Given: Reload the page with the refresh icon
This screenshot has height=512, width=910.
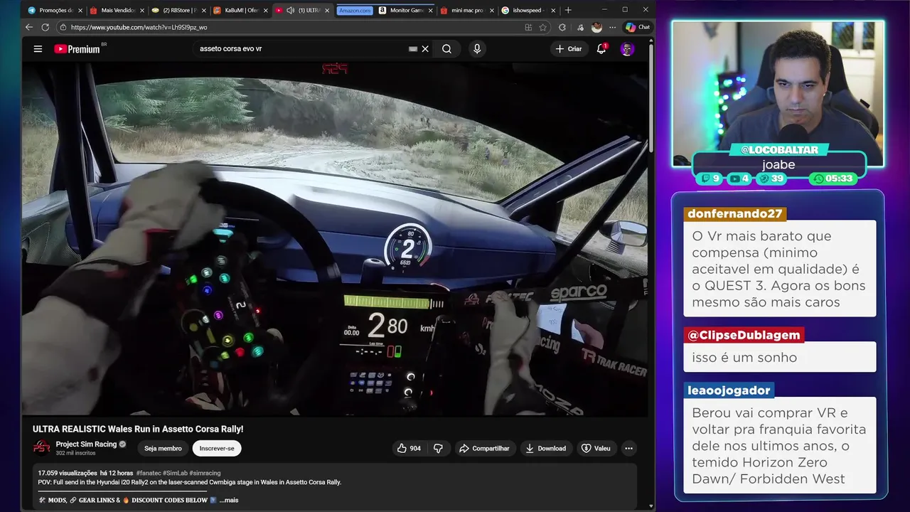Looking at the screenshot, I should (45, 27).
